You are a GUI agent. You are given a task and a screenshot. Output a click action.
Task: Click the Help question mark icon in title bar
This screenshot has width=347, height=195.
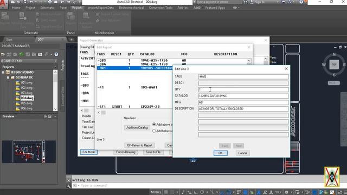pyautogui.click(x=301, y=2)
